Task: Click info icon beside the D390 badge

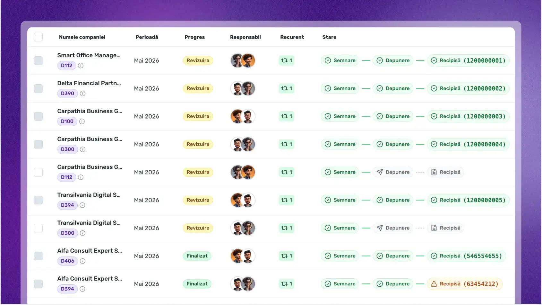Action: [x=82, y=94]
